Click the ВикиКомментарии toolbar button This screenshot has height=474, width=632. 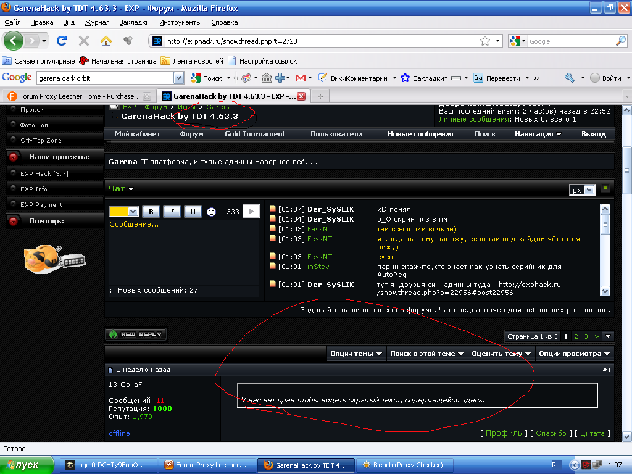[352, 78]
